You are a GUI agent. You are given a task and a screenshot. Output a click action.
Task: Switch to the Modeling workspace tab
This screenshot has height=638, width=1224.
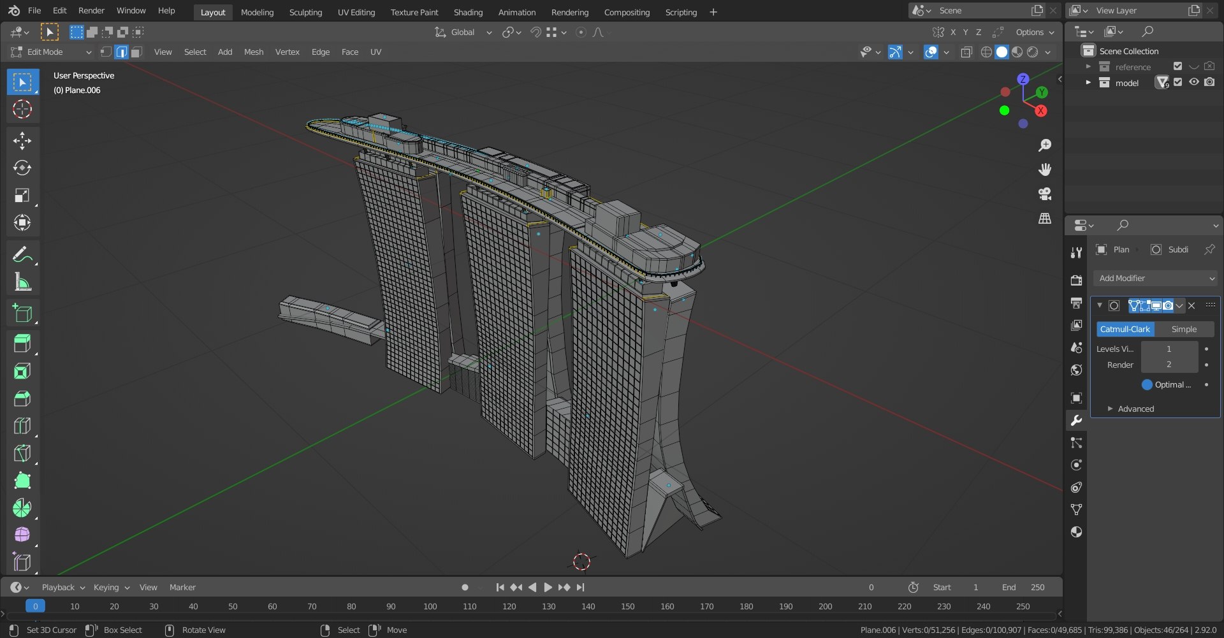point(257,12)
